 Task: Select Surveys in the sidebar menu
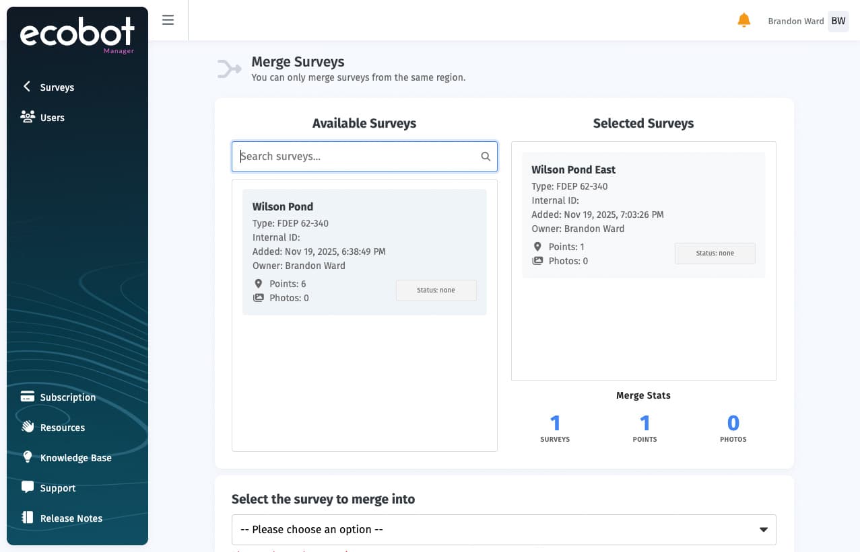(x=57, y=87)
